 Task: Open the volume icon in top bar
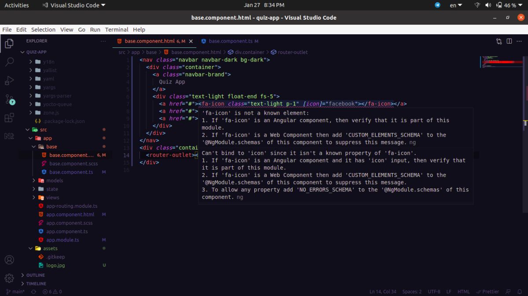tap(488, 5)
